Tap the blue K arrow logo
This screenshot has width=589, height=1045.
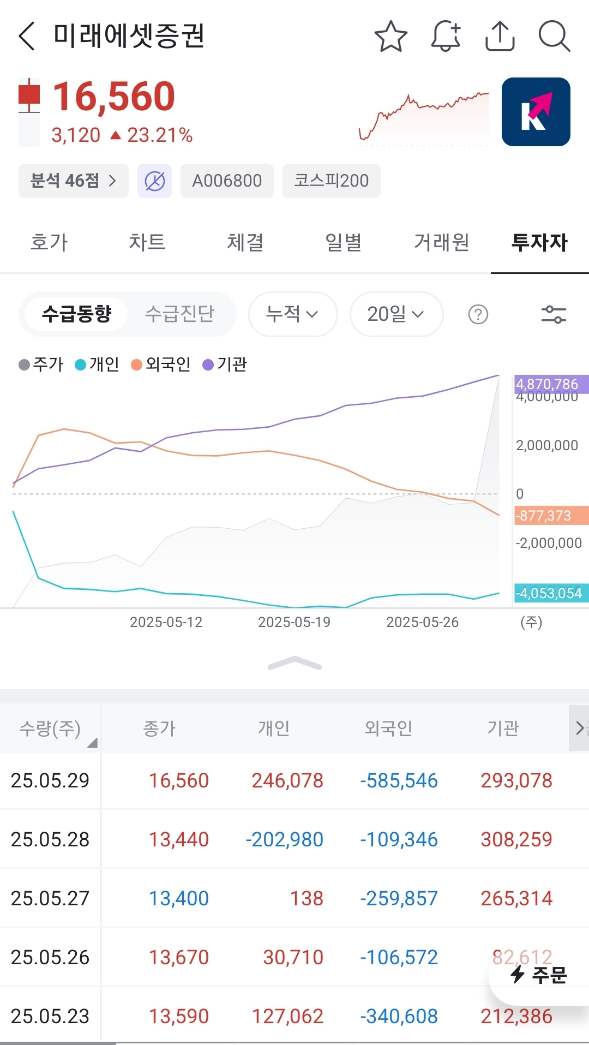click(x=536, y=112)
